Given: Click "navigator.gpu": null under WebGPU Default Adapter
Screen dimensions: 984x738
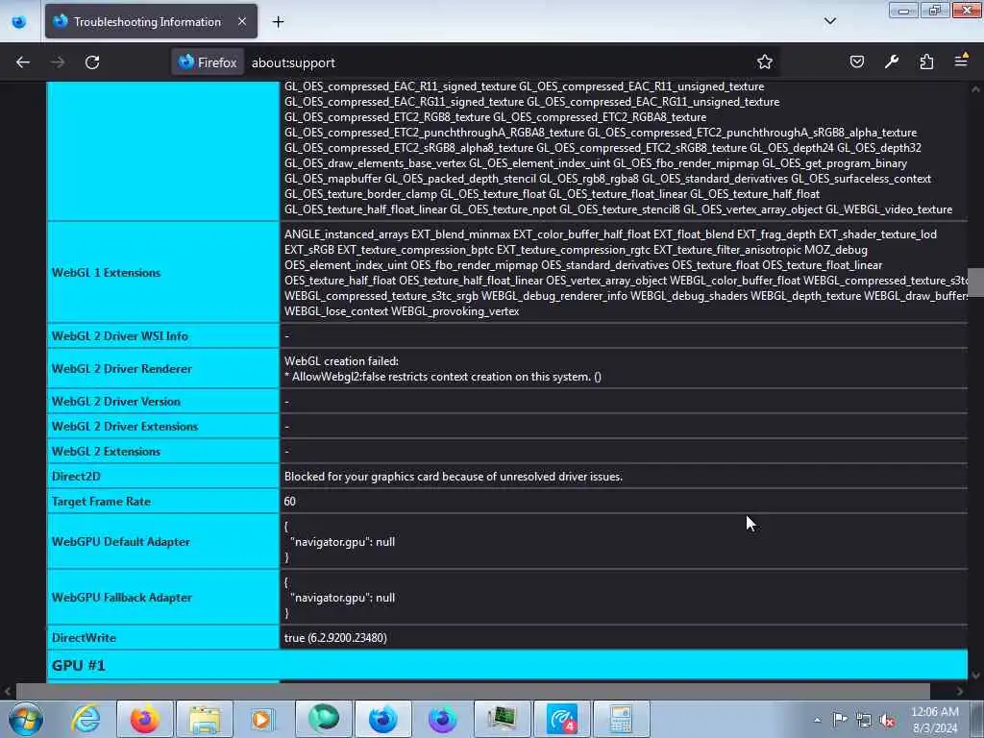Looking at the screenshot, I should 343,542.
